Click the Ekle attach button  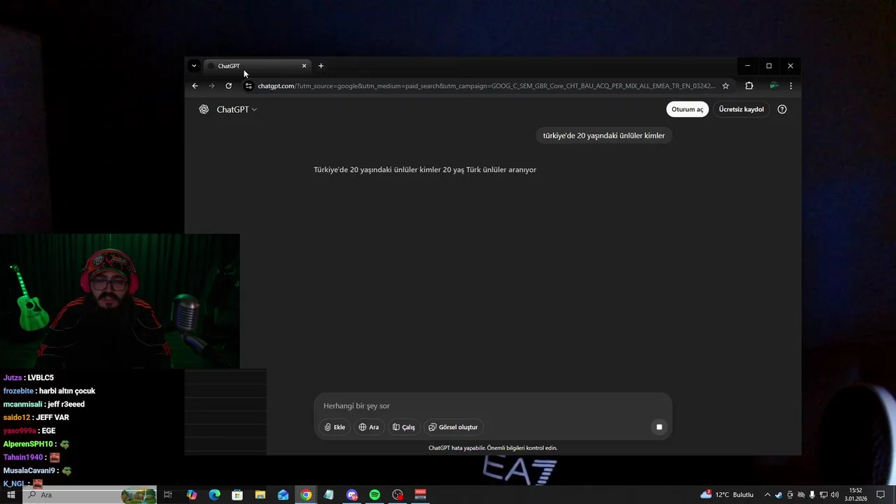(335, 427)
